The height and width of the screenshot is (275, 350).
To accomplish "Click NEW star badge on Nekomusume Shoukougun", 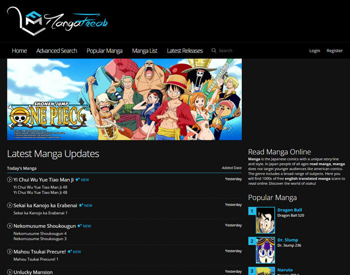I will 84,226.
